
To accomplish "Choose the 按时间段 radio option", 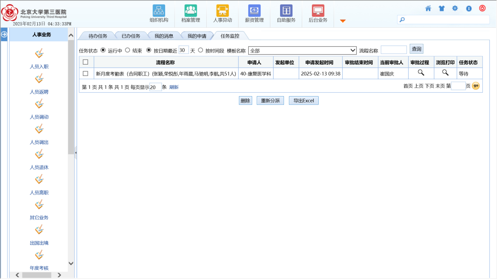I will pyautogui.click(x=200, y=50).
